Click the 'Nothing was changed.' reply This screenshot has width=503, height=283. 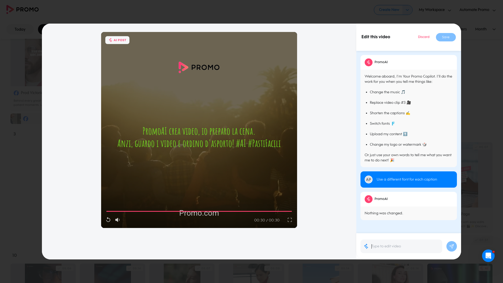(x=384, y=213)
